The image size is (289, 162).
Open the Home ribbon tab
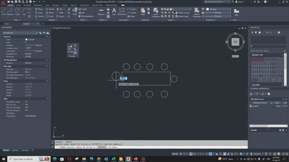point(11,5)
